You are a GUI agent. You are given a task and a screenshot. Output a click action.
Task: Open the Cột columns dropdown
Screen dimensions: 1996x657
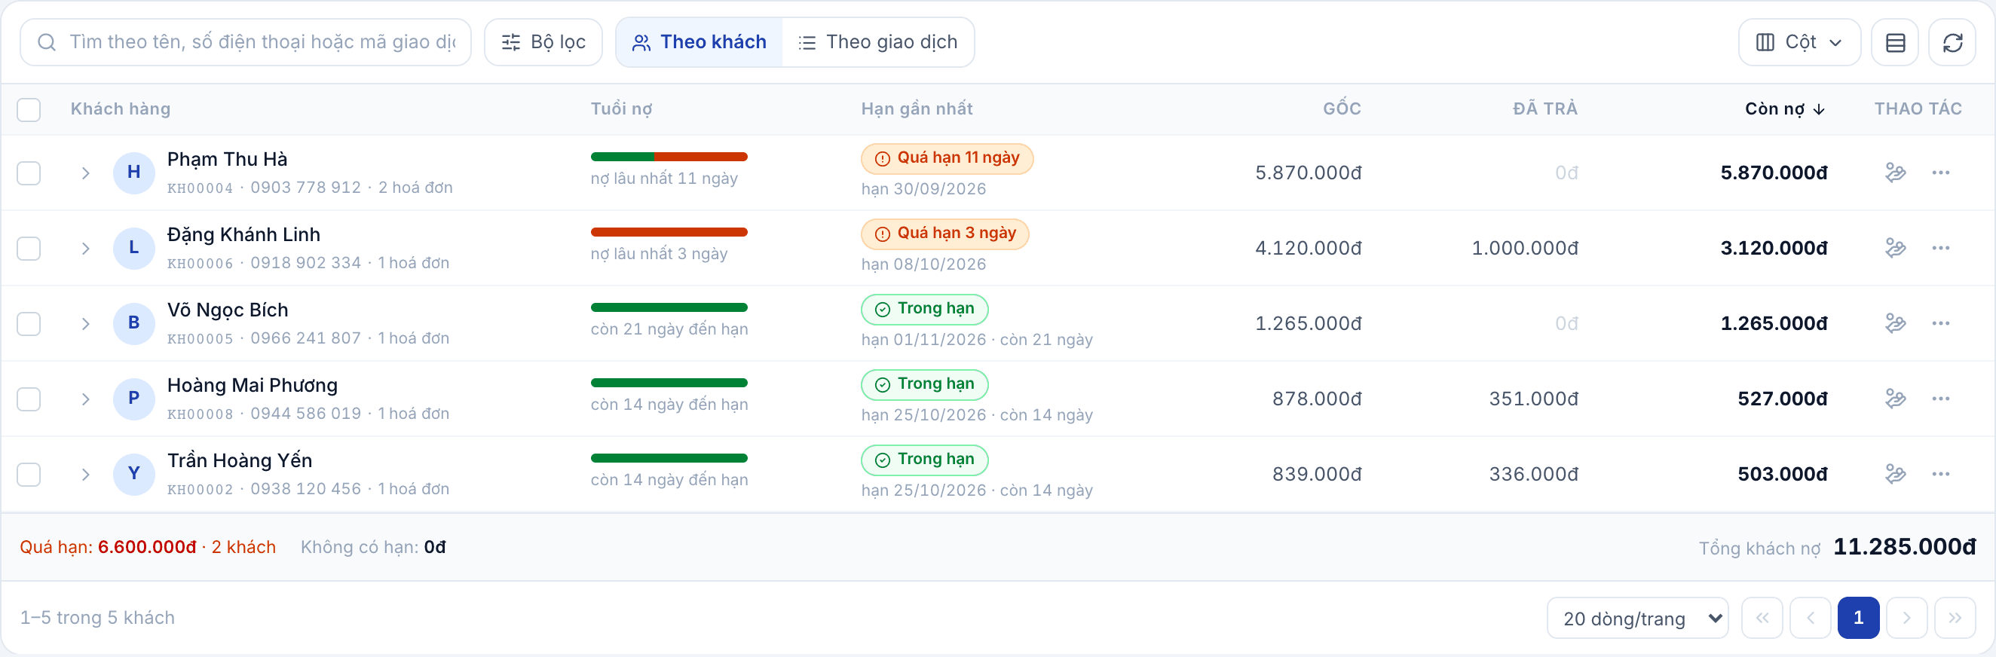pos(1799,42)
